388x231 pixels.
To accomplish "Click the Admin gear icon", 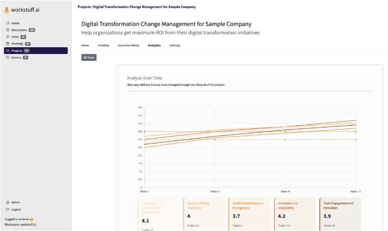I will pos(8,202).
